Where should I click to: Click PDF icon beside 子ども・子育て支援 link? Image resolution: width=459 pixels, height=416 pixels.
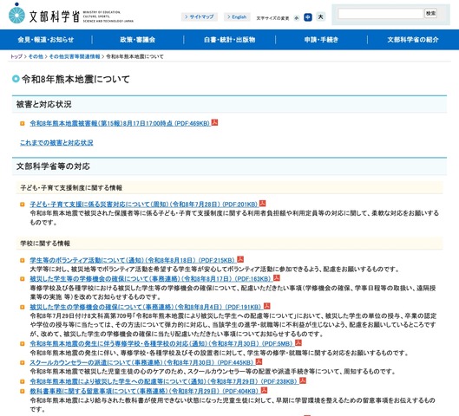click(x=263, y=203)
